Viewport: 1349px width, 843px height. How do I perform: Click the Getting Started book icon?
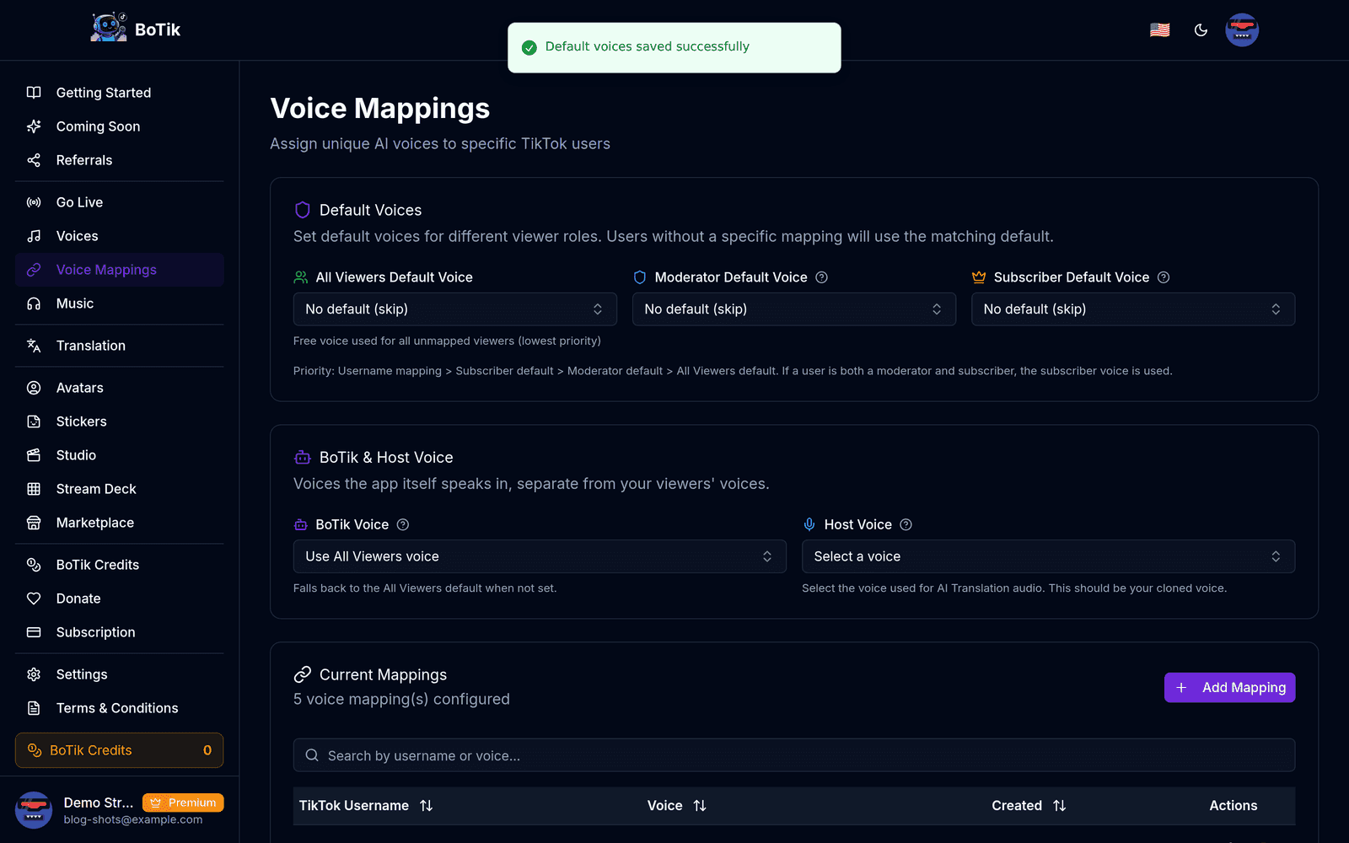click(x=34, y=93)
